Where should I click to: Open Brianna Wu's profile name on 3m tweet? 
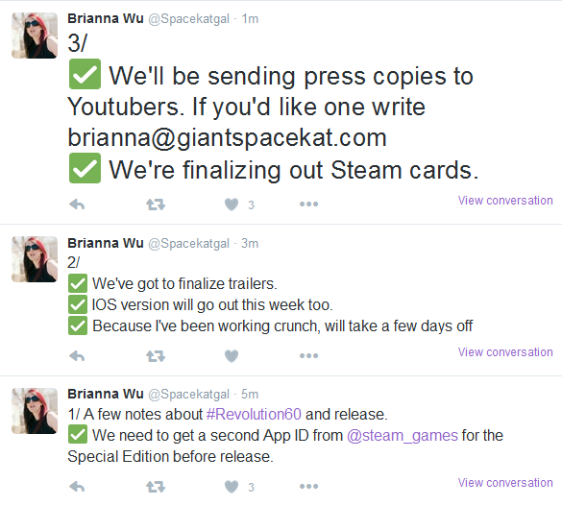(x=106, y=243)
